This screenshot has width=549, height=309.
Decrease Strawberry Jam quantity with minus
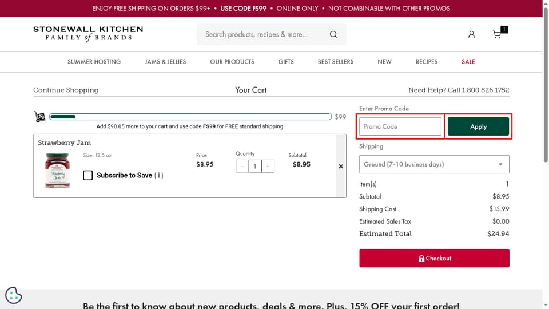click(x=242, y=167)
